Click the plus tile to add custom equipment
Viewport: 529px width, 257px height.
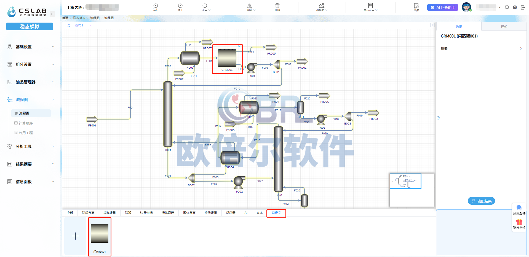coord(75,236)
